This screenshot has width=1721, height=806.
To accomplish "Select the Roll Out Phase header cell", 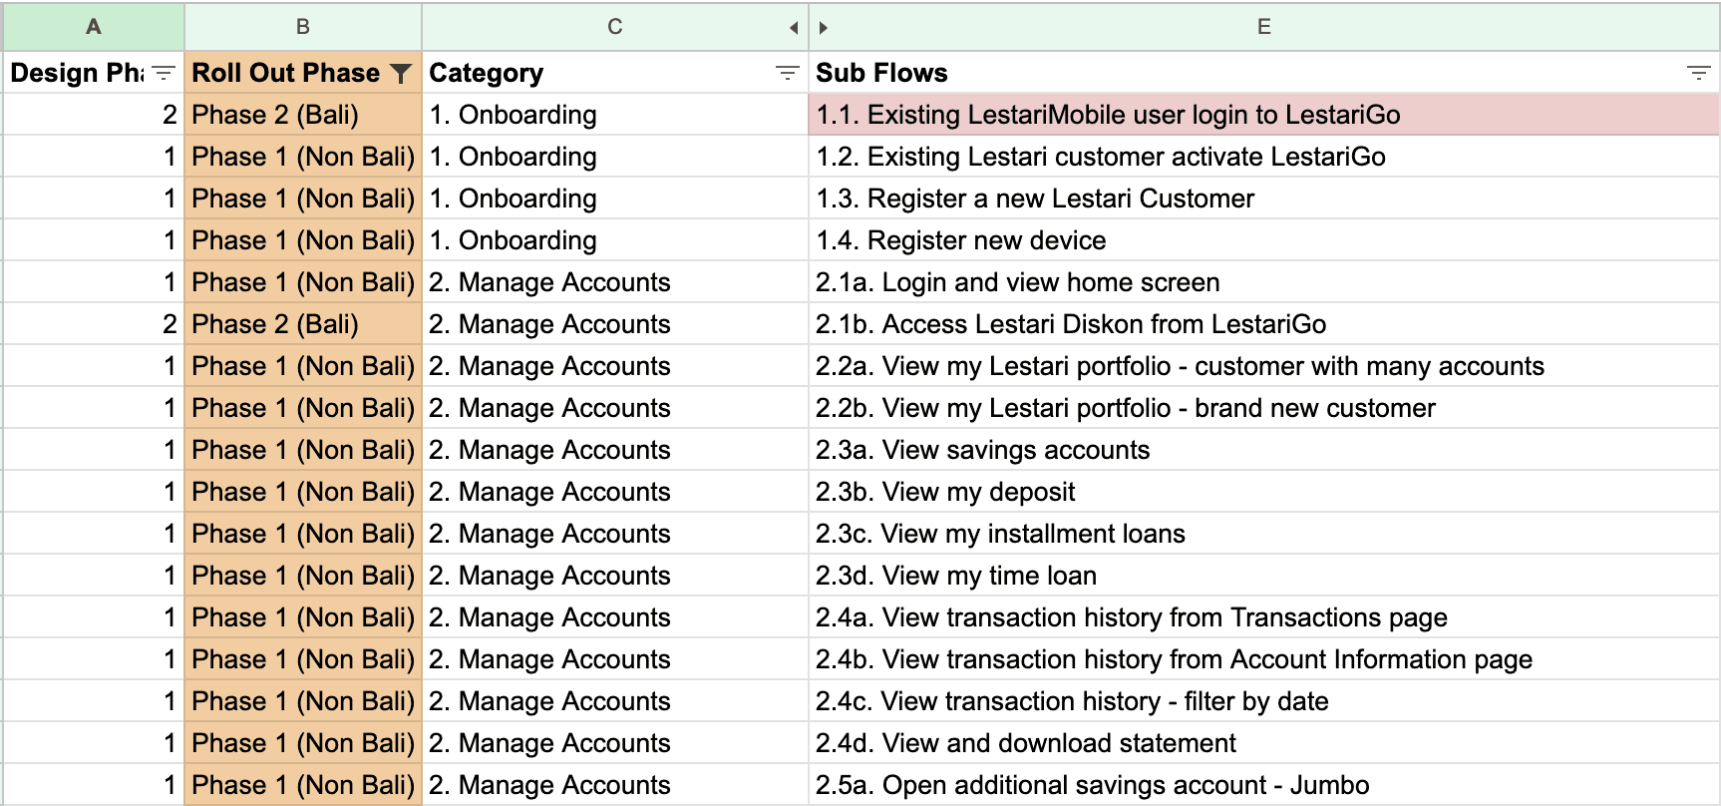I will click(303, 73).
